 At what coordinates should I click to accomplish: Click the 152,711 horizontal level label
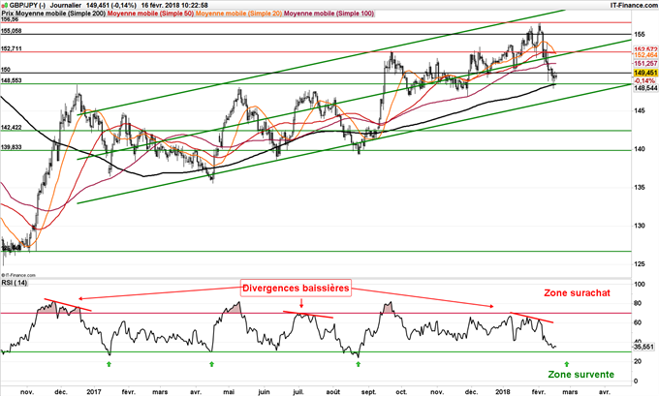pyautogui.click(x=12, y=49)
